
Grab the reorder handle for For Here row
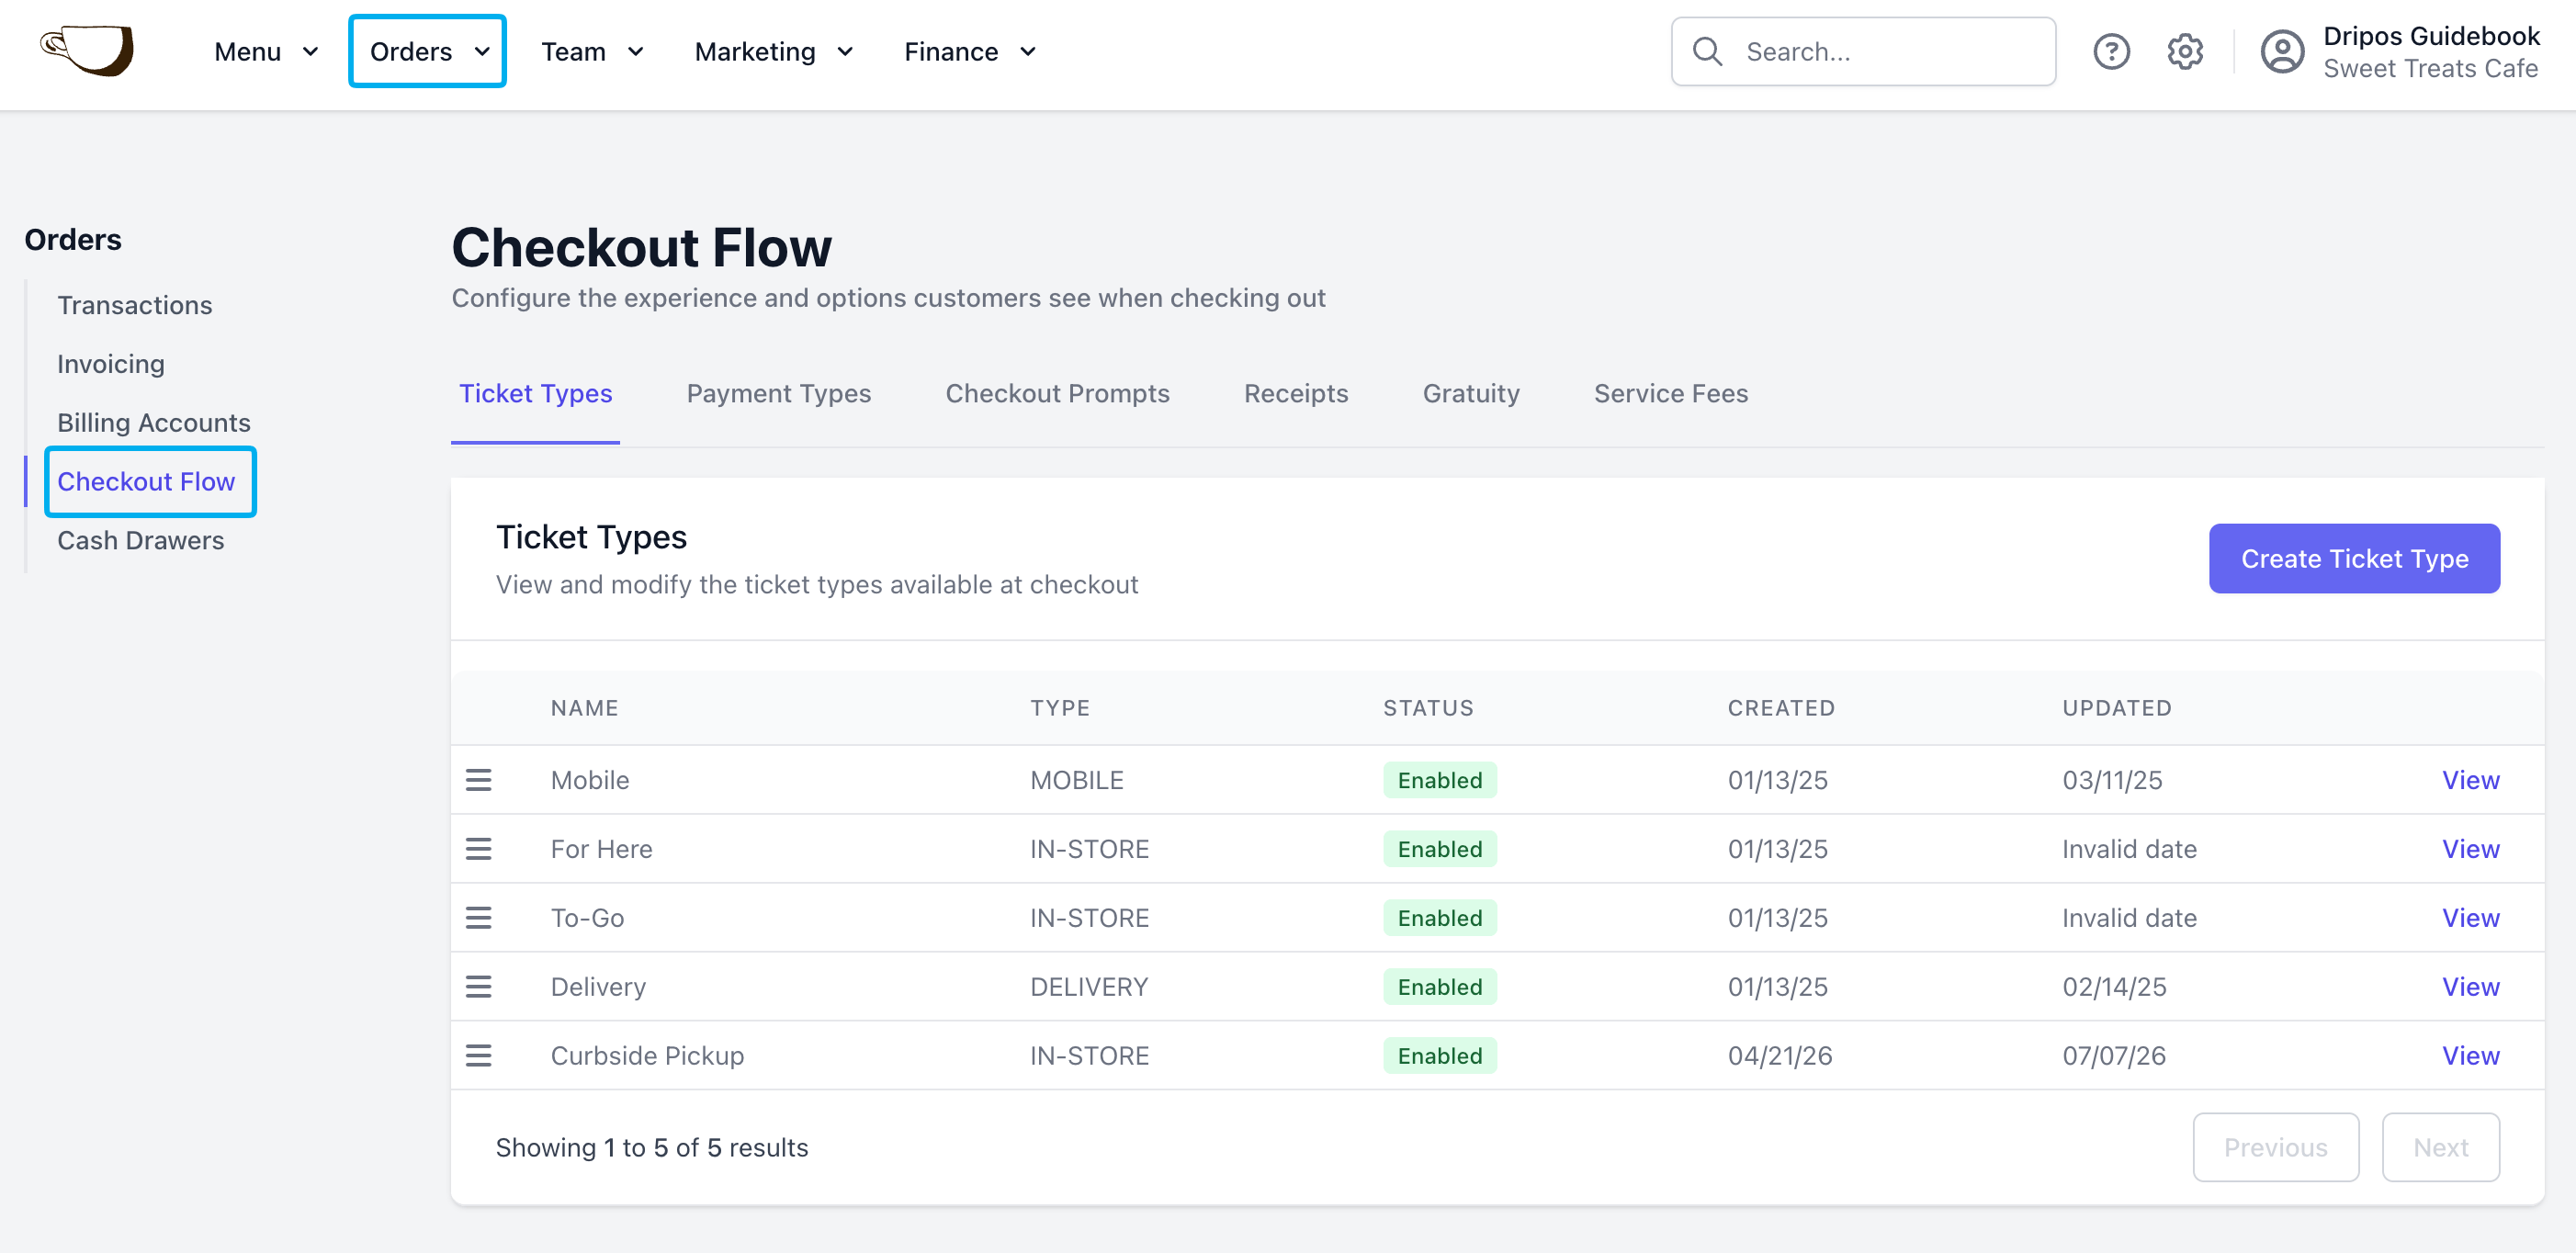click(479, 849)
